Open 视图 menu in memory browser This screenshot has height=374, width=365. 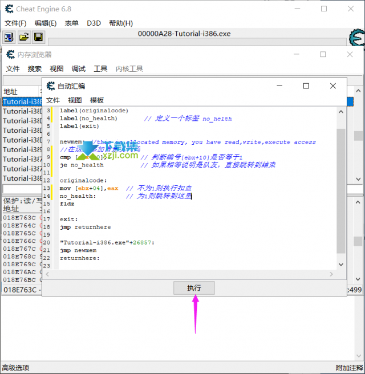pos(56,69)
